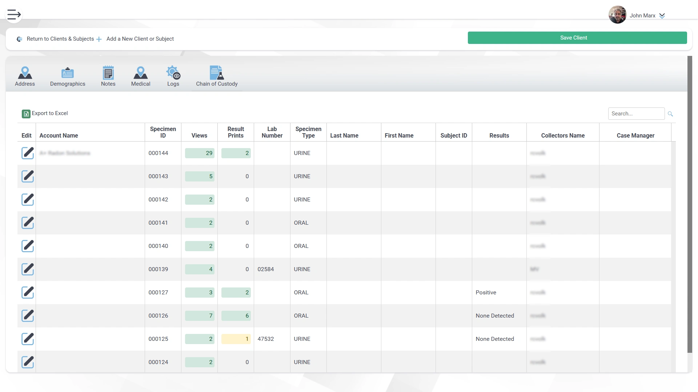Focus the Search input field
Image resolution: width=698 pixels, height=392 pixels.
[x=636, y=114]
